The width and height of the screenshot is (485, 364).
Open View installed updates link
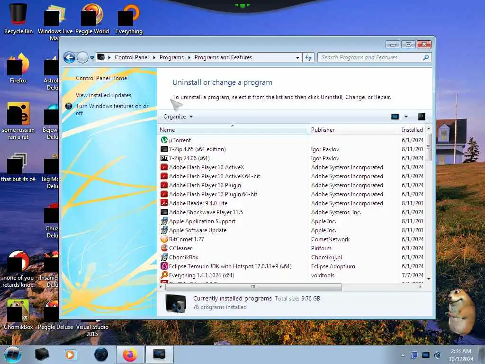(103, 95)
